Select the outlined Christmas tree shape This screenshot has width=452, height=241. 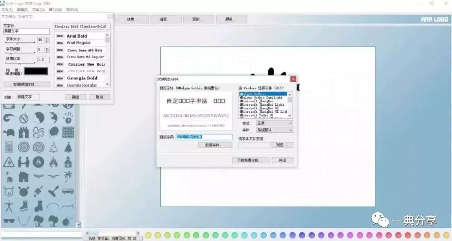coord(53,147)
